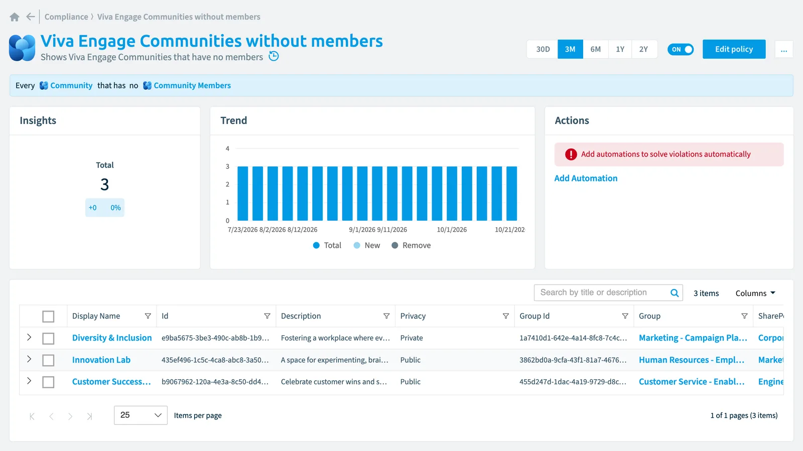
Task: Expand the Innovation Lab row
Action: 29,359
